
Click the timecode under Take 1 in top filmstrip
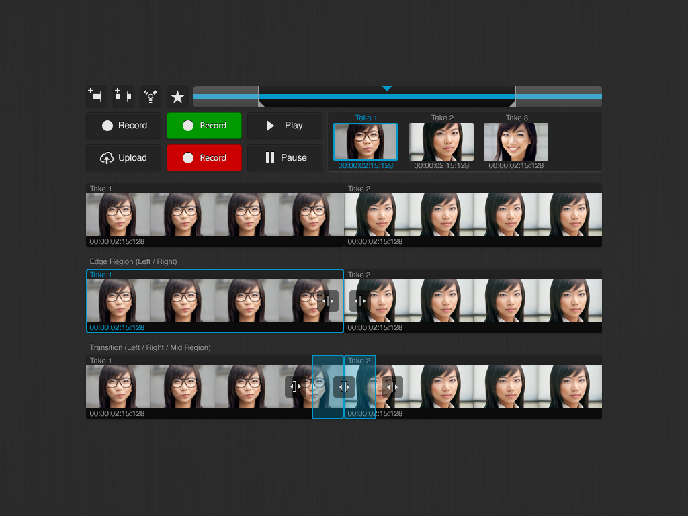(x=117, y=241)
